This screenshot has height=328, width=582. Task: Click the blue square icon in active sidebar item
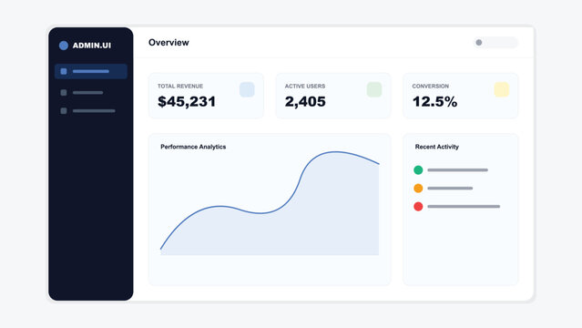[64, 71]
